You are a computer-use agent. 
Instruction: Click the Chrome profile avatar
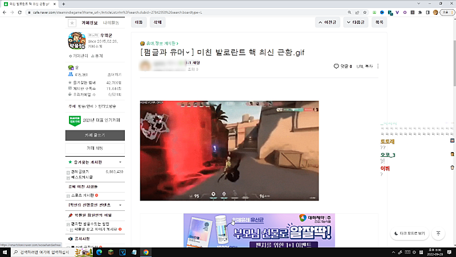435,13
